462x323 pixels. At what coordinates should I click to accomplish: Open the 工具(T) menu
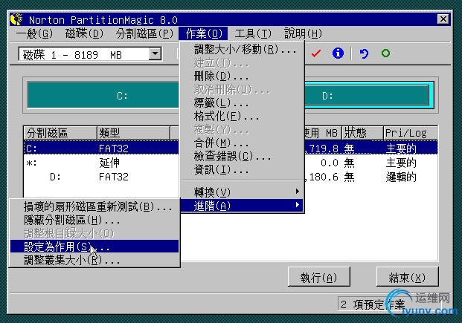253,33
